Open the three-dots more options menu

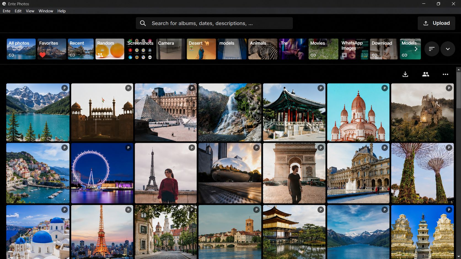446,74
